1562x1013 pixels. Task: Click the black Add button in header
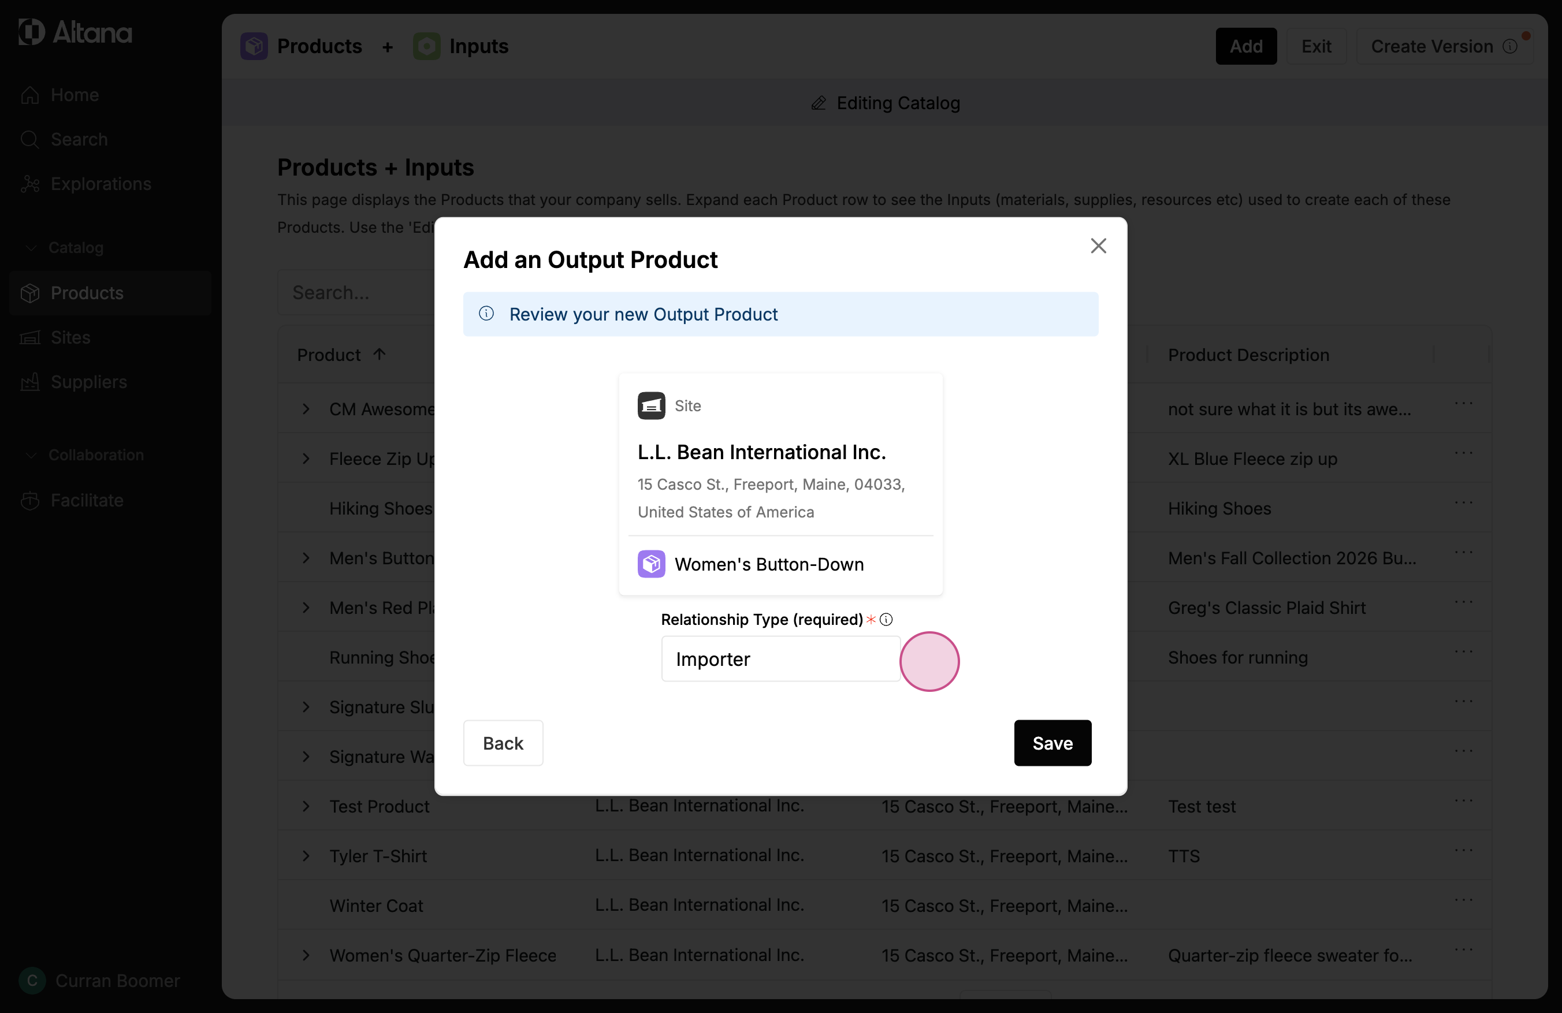point(1245,46)
